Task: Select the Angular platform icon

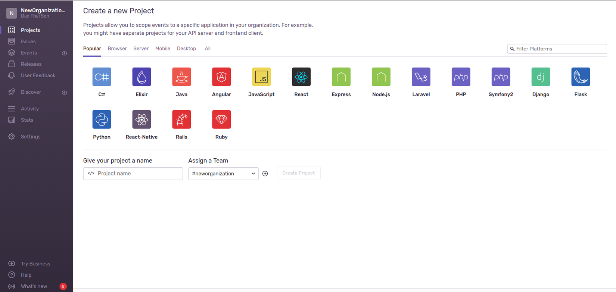Action: (x=221, y=77)
